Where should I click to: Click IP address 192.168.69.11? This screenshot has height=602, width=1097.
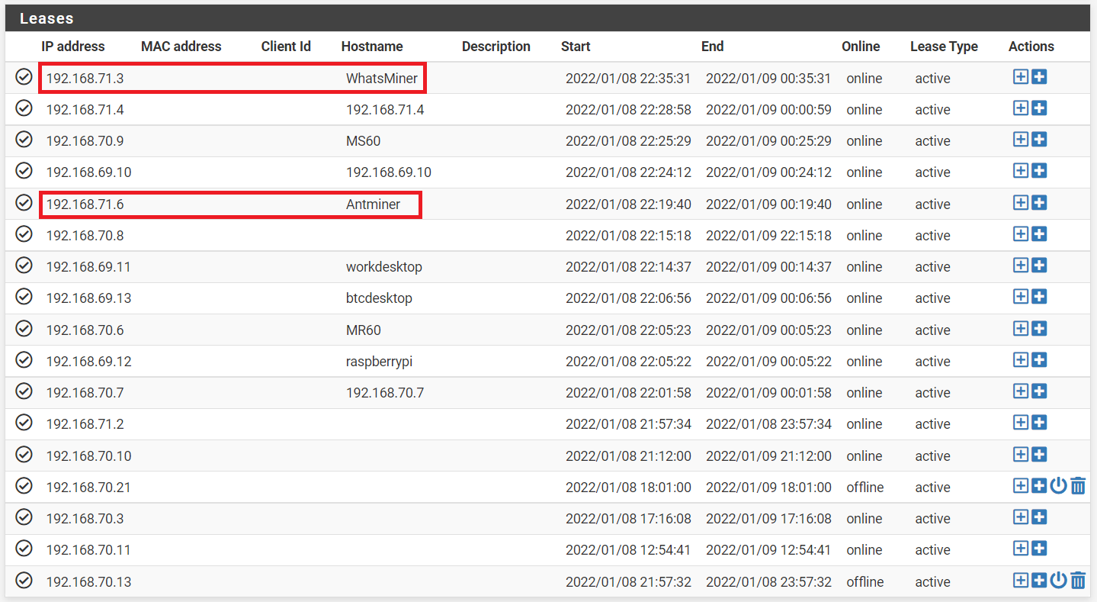point(88,267)
